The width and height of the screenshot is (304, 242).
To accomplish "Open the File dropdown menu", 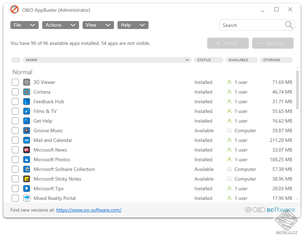I will point(25,25).
